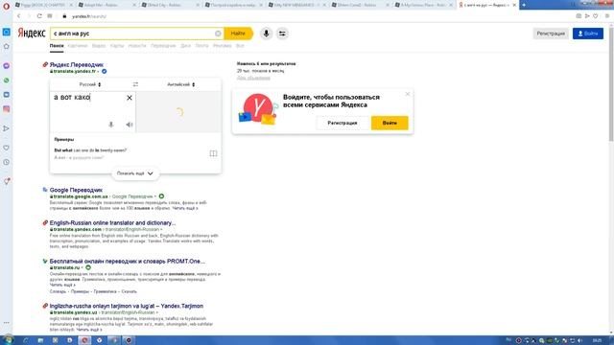Switch to the Видео search tab

(x=99, y=46)
